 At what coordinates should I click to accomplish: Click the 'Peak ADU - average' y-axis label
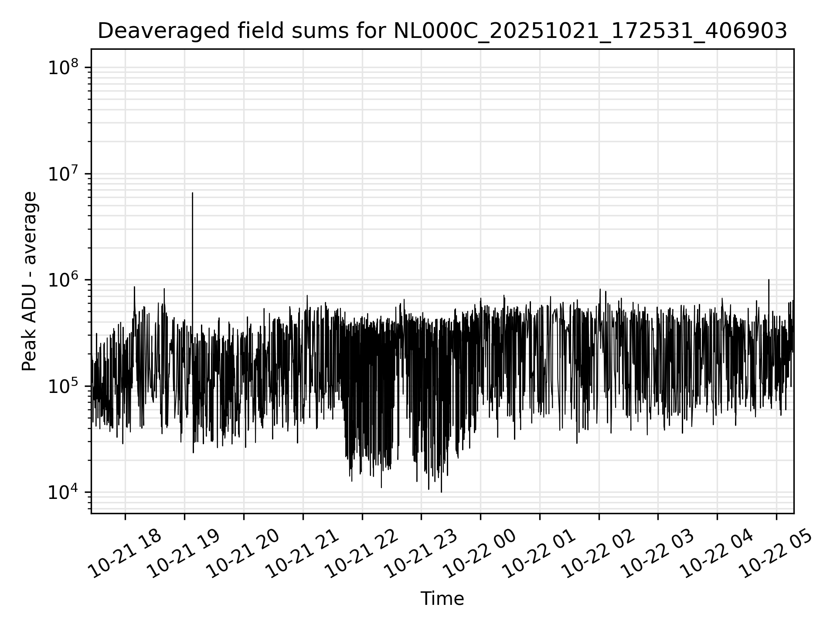coord(30,281)
